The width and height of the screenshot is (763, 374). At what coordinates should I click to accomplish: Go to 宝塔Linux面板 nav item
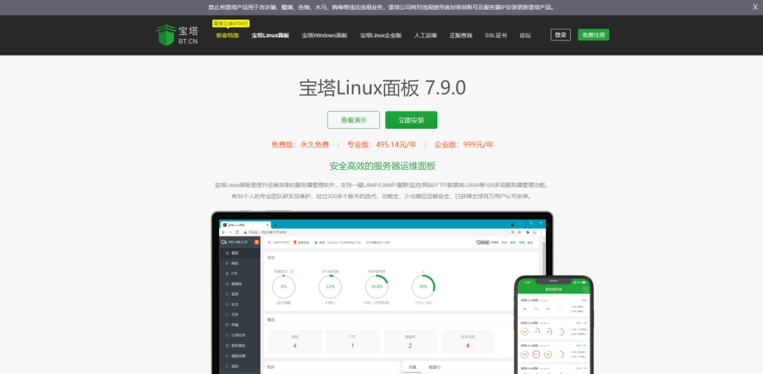pos(271,35)
